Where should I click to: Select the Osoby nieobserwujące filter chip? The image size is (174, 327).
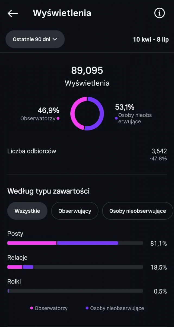point(137,211)
